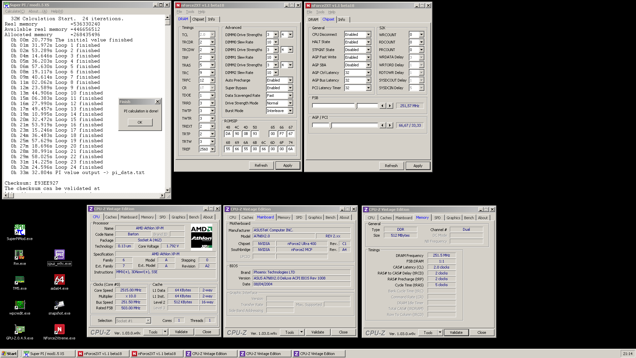Click the FSB 251,57 MHz value field

[x=410, y=106]
